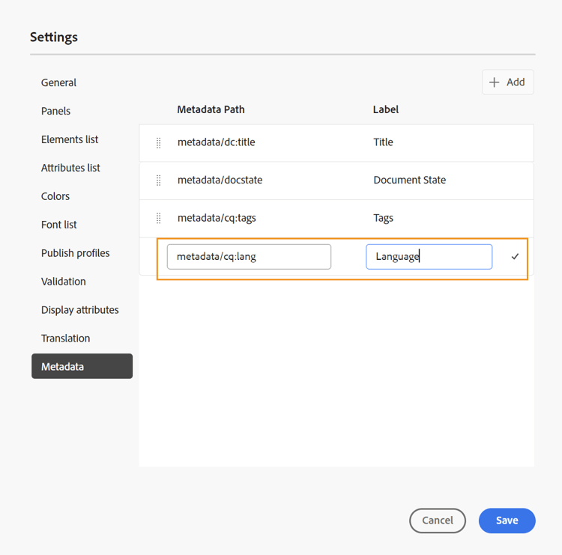The image size is (562, 555).
Task: Open the Font list tab
Action: [x=59, y=225]
